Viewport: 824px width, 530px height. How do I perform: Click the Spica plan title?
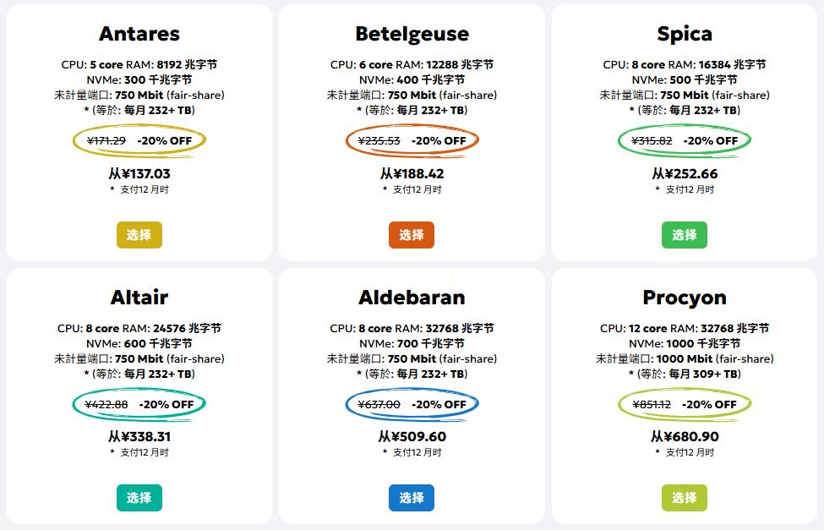(x=684, y=34)
